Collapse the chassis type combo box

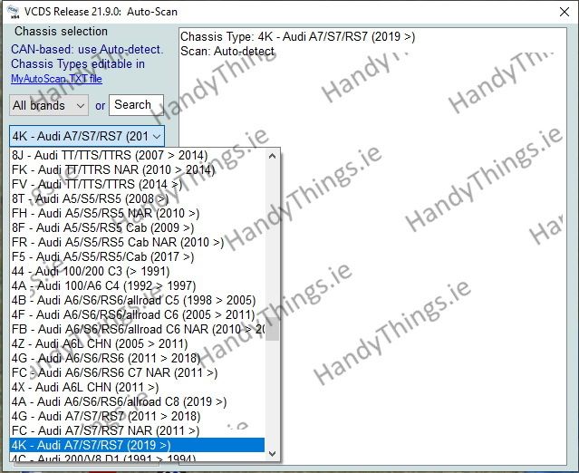pyautogui.click(x=87, y=136)
